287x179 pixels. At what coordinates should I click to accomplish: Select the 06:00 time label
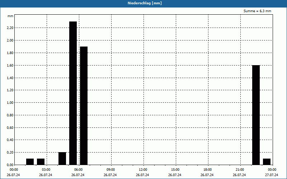(x=79, y=170)
